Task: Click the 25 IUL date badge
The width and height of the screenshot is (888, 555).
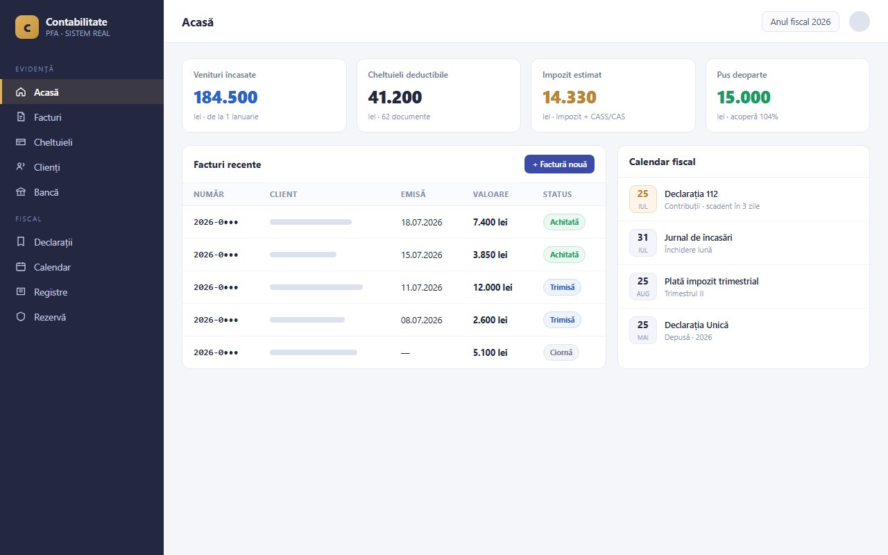Action: [x=643, y=199]
